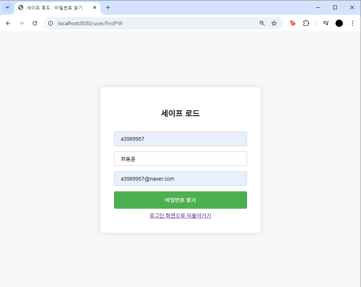Follow the 로그인 화면으로 되돌아가기 link
361x287 pixels.
coord(180,215)
